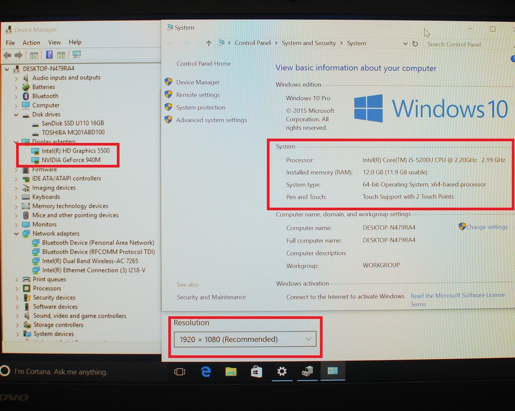Open System protection link
This screenshot has height=411, width=515.
(200, 108)
